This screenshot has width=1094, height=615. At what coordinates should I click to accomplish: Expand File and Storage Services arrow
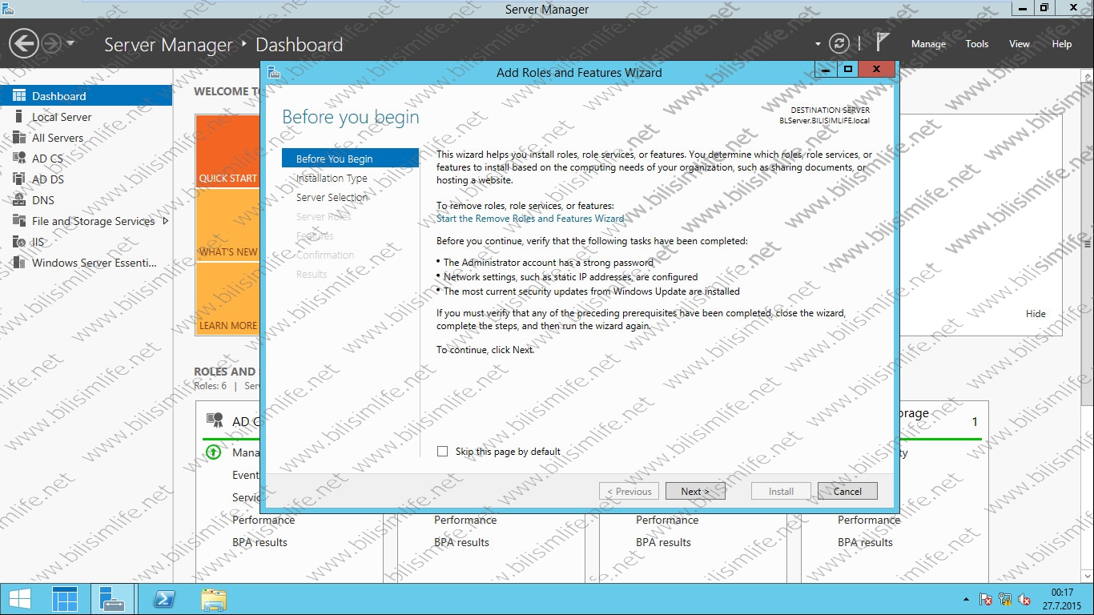click(x=166, y=220)
